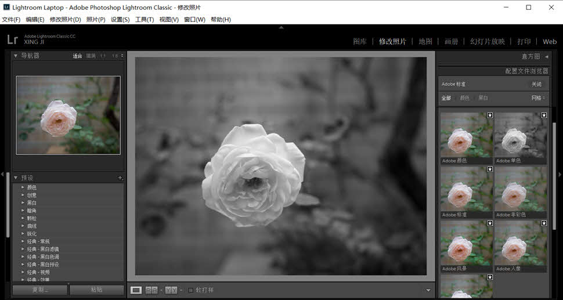Expand the 经典 - 黑白色调 preset group
563x300 pixels.
tap(23, 257)
